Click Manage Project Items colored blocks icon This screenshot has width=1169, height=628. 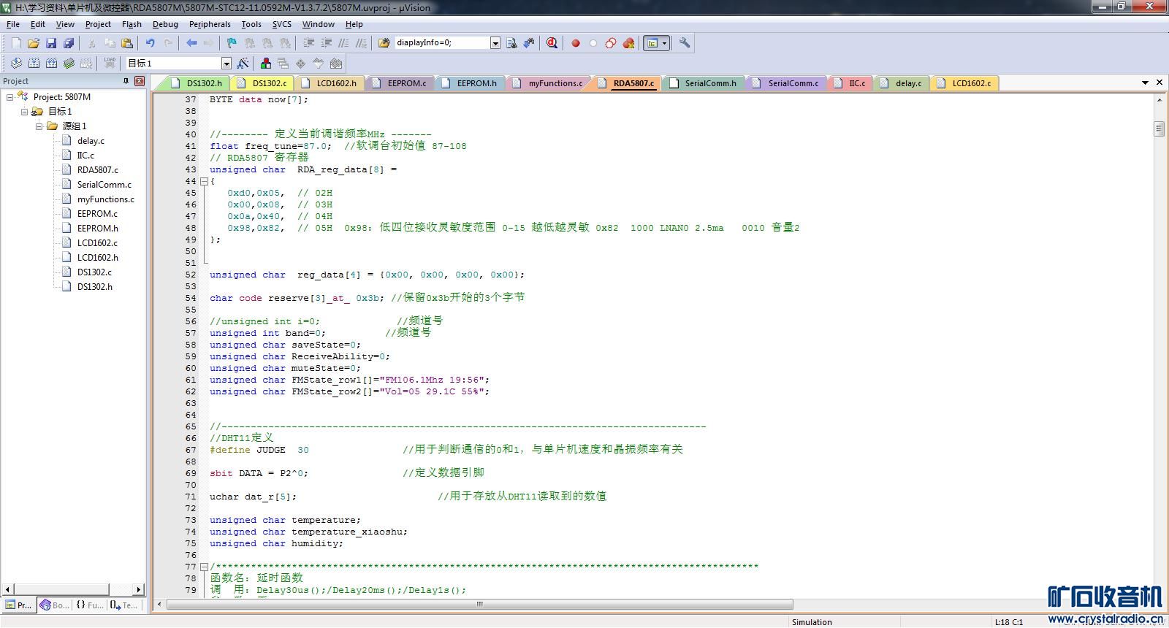click(266, 64)
